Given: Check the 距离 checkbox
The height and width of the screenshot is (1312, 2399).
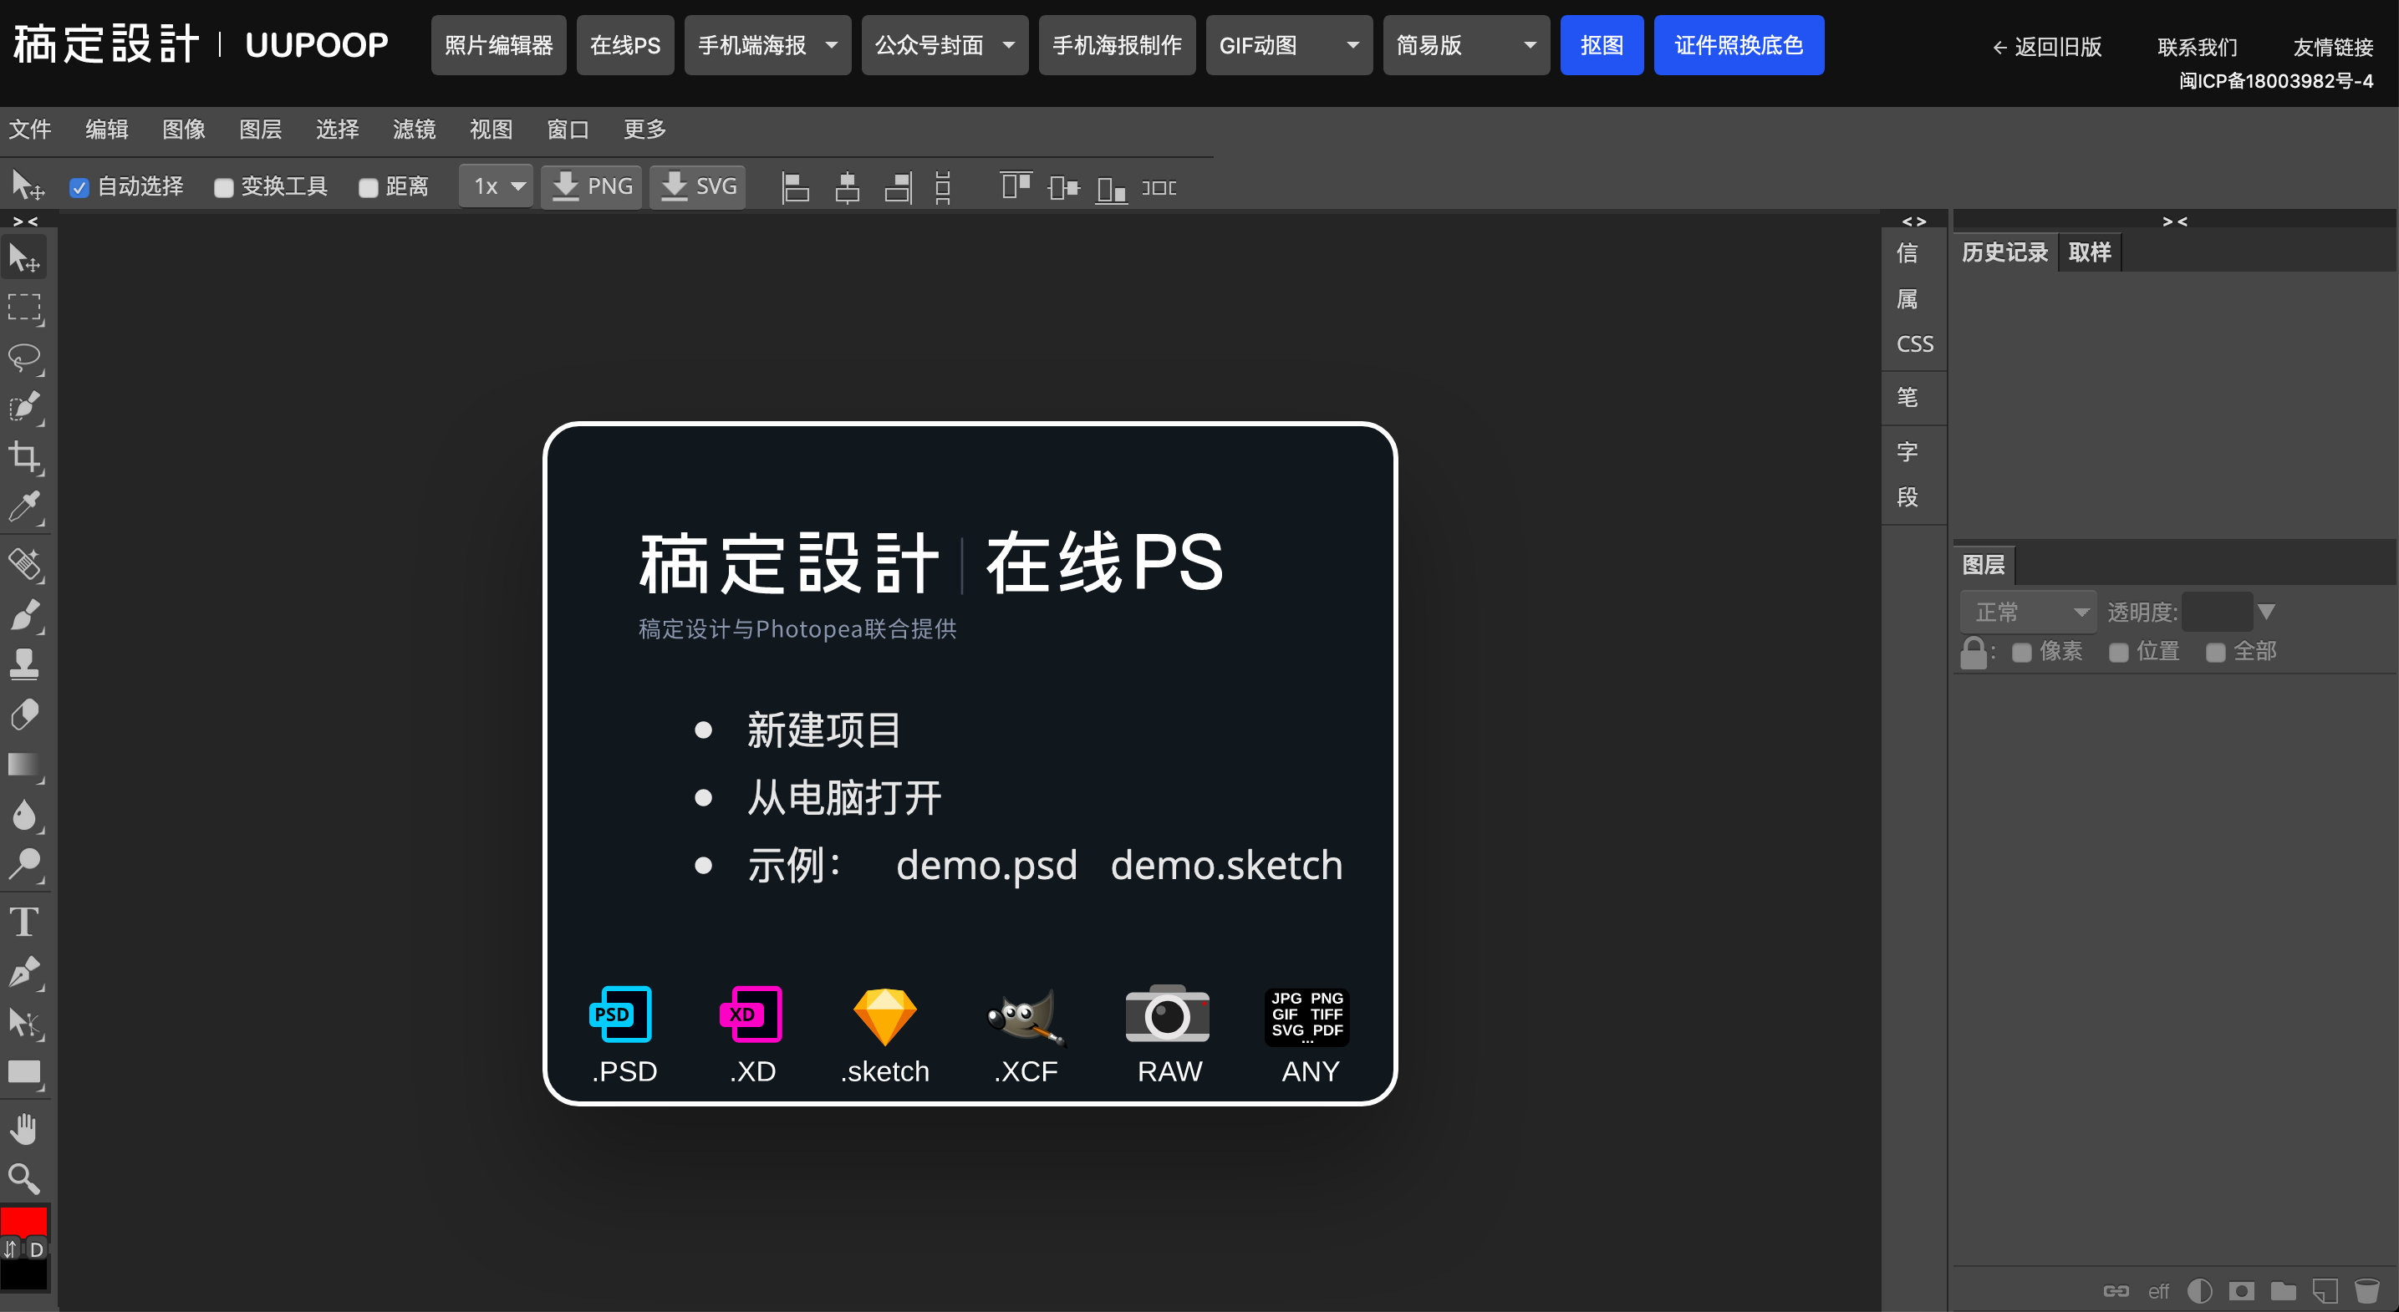Looking at the screenshot, I should (368, 187).
